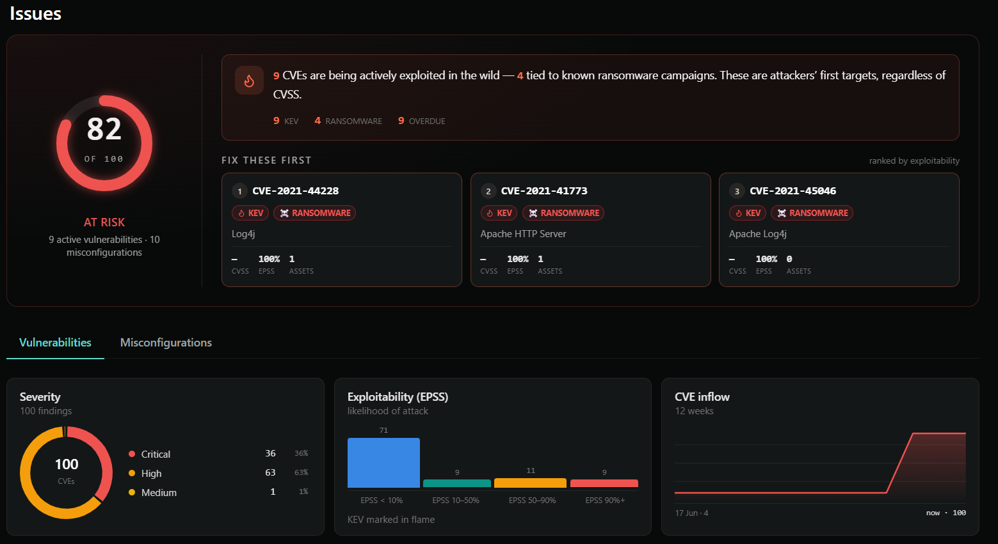Viewport: 998px width, 544px height.
Task: Open the CVE-2021-45046 title
Action: [x=793, y=191]
